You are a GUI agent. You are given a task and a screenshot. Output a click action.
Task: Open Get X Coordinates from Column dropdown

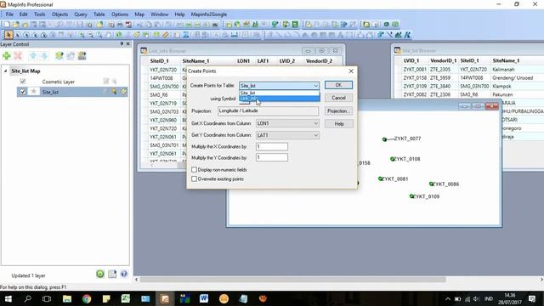coord(287,123)
